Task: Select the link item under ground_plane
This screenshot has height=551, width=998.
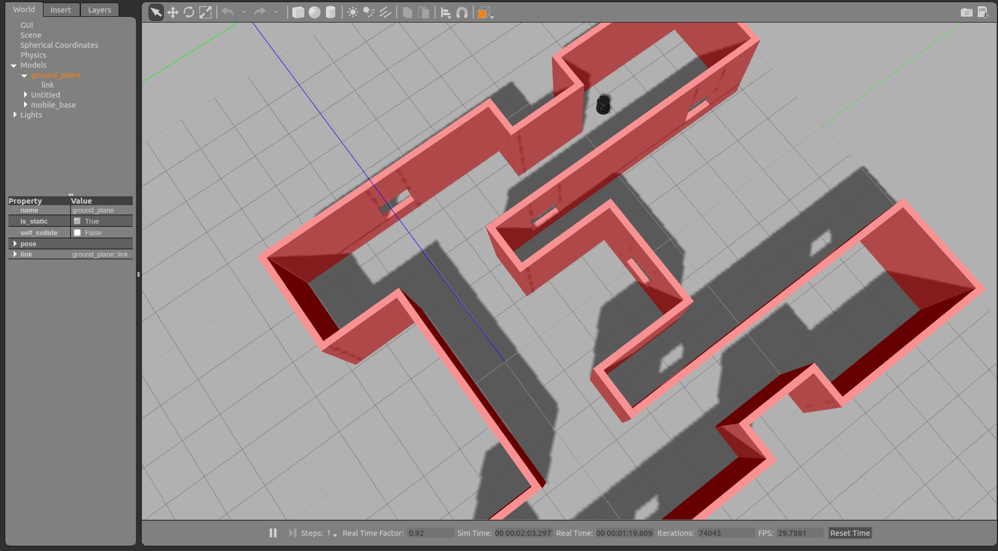Action: (x=48, y=85)
